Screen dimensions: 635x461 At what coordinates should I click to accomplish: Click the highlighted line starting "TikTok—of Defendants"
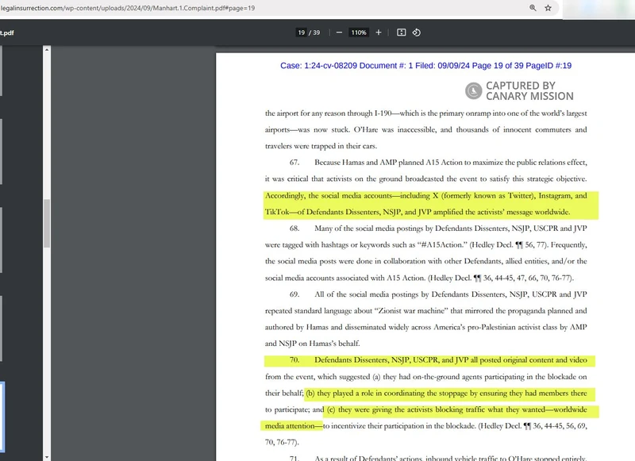coord(418,212)
